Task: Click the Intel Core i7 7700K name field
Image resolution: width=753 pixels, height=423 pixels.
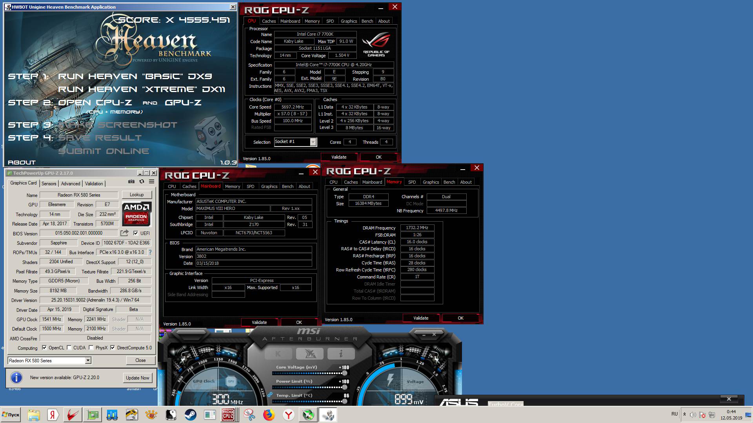Action: (x=315, y=34)
